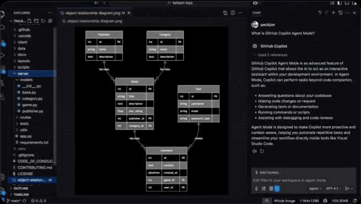Open errors and warnings in status bar
This screenshot has height=204, width=361.
point(39,201)
